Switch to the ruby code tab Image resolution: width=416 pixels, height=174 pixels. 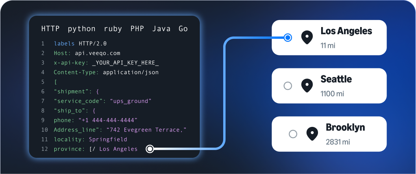point(113,29)
